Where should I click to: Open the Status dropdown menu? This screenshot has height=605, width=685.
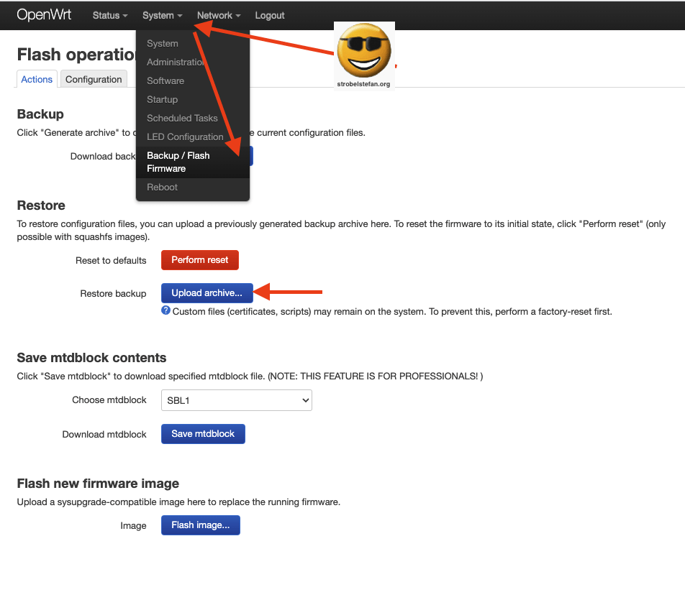[x=109, y=15]
